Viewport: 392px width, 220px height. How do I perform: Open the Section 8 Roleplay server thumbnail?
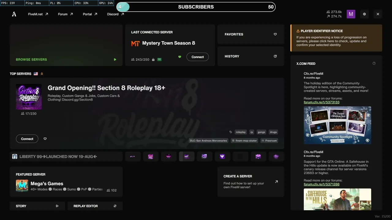[x=29, y=97]
